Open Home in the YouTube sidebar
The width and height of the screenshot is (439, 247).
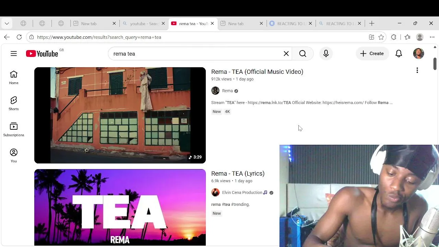(x=14, y=78)
